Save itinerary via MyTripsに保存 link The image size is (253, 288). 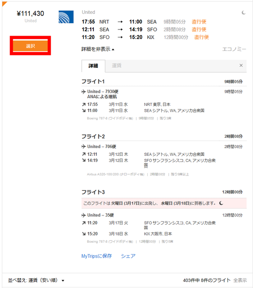96,256
